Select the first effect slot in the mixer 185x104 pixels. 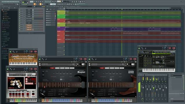coord(175,77)
